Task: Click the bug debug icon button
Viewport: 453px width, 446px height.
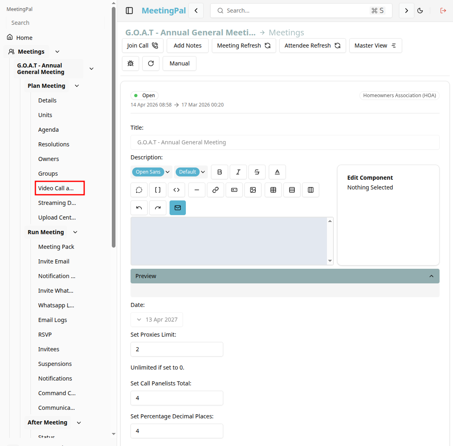Action: point(131,63)
